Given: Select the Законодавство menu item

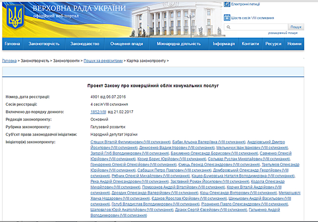Looking at the screenshot, I should click(x=85, y=44).
